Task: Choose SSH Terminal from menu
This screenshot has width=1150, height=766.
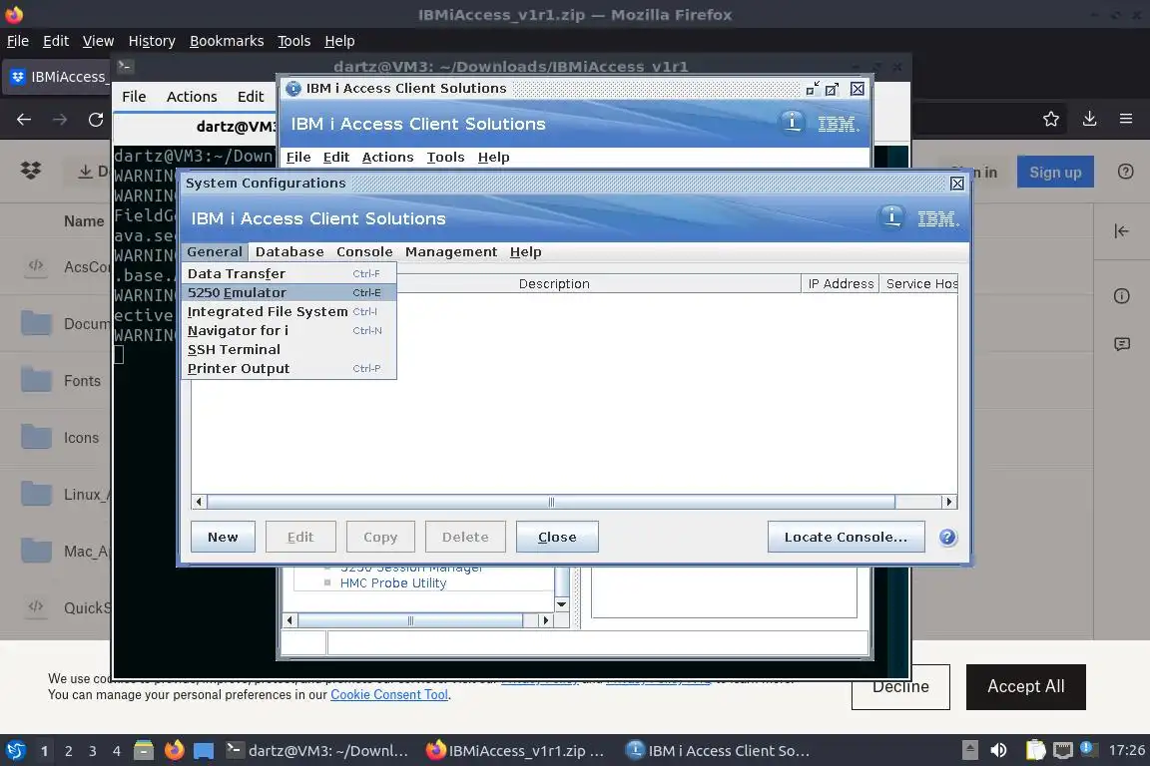Action: (x=288, y=350)
